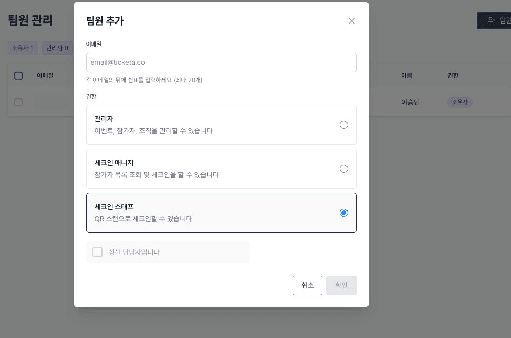Click the 권한 column header
The width and height of the screenshot is (511, 338).
453,75
